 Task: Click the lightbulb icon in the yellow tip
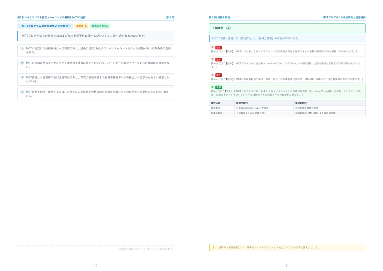click(x=214, y=247)
